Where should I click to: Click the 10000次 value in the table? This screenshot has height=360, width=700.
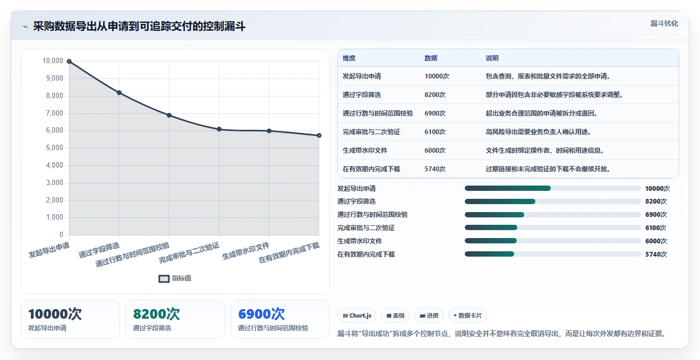[x=437, y=76]
